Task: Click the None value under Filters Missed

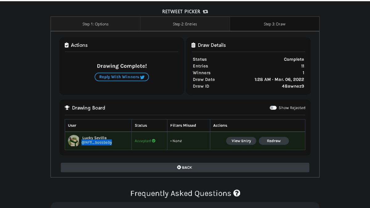Action: pos(177,141)
